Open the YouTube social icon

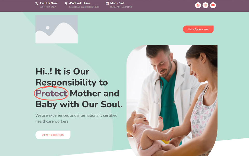point(213,5)
